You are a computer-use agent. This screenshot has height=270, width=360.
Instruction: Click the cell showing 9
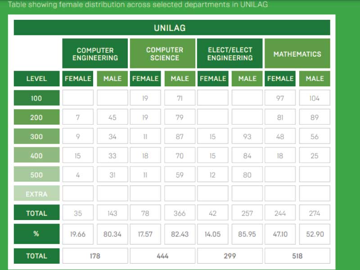coord(78,136)
